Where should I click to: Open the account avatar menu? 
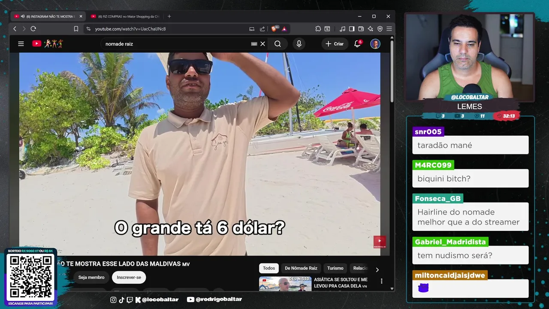click(375, 44)
